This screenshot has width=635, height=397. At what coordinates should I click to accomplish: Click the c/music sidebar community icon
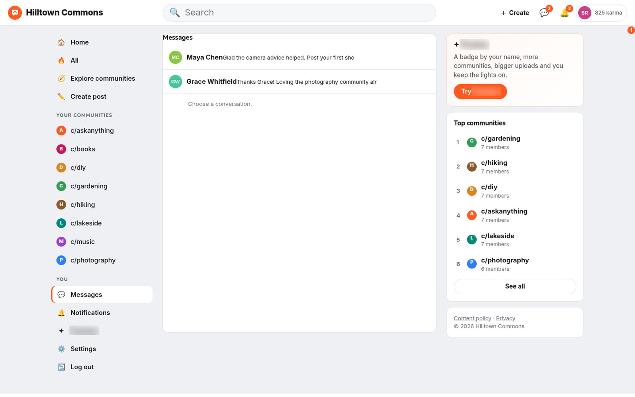click(61, 241)
